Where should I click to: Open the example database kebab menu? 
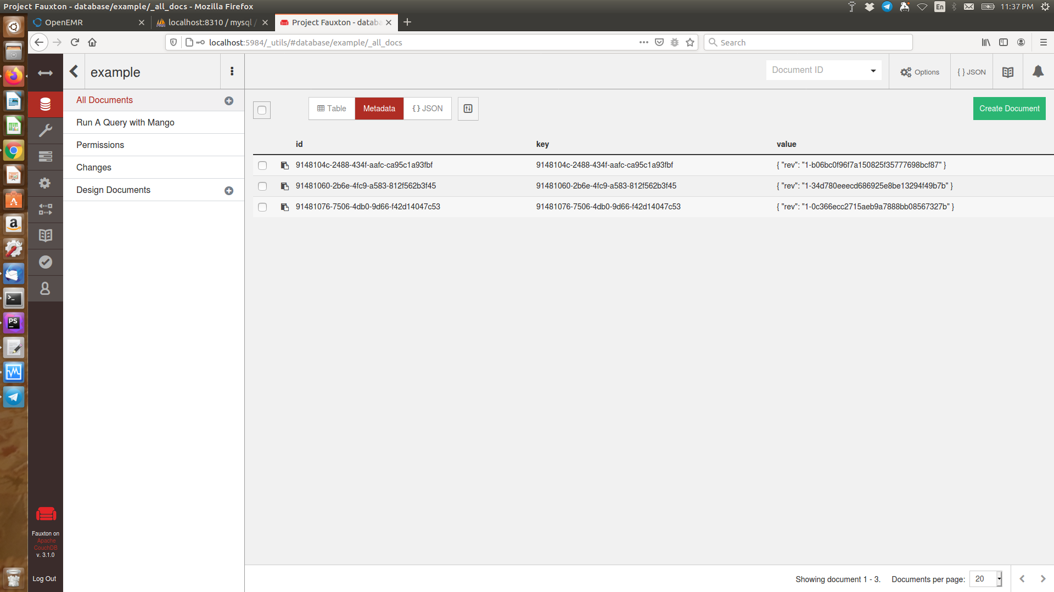point(232,71)
